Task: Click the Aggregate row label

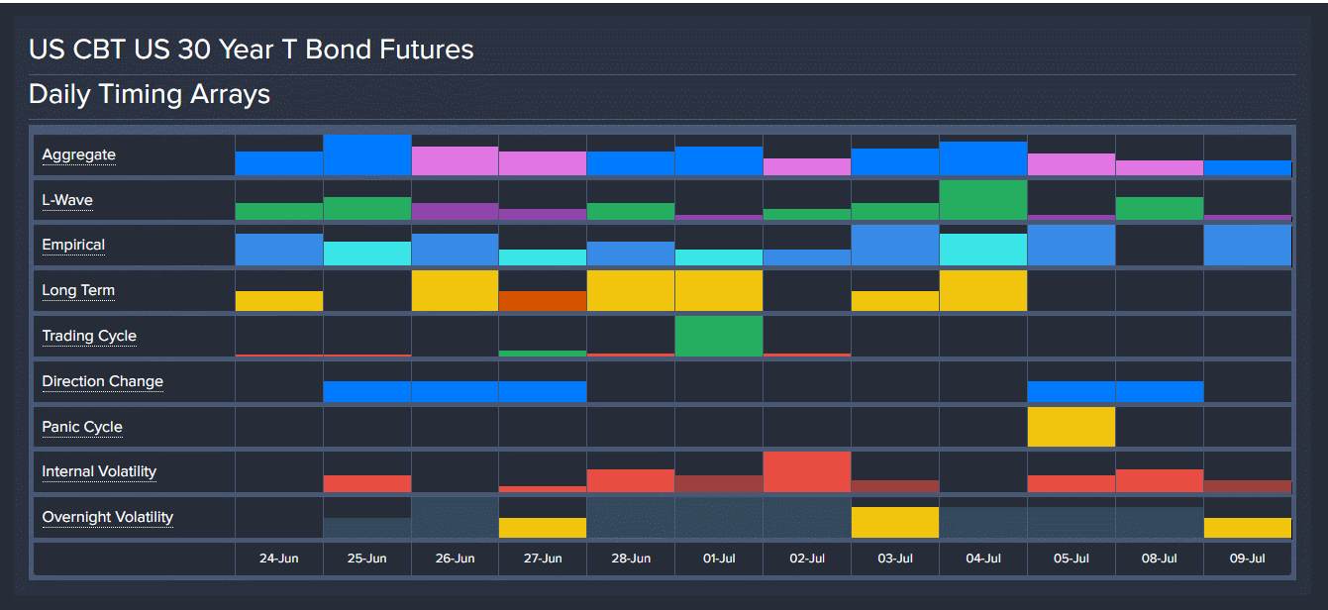Action: click(x=78, y=154)
